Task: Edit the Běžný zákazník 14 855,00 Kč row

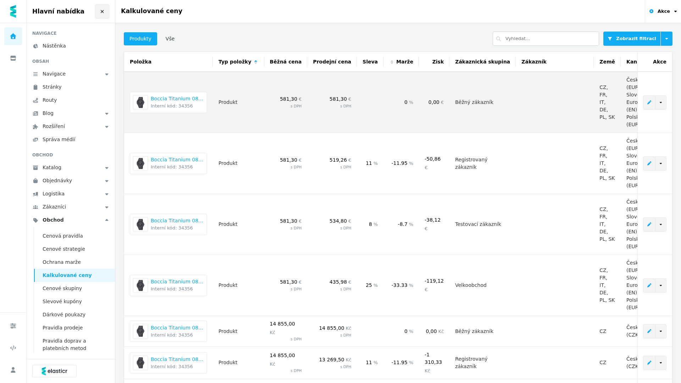Action: point(649,331)
